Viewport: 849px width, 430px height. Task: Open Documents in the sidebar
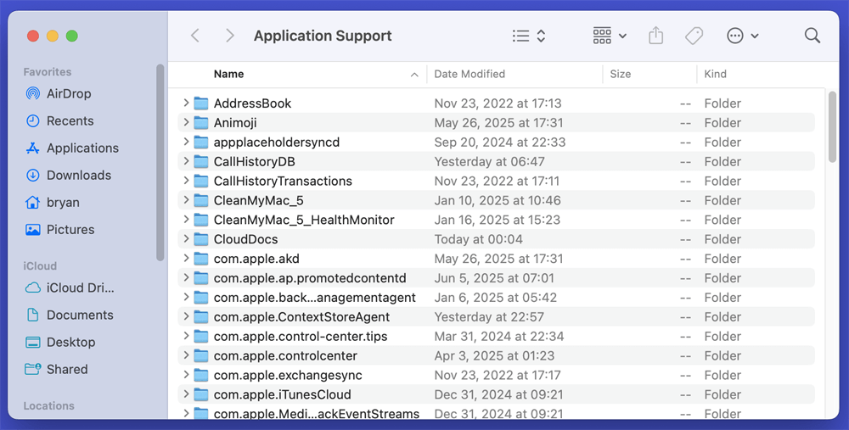coord(70,315)
